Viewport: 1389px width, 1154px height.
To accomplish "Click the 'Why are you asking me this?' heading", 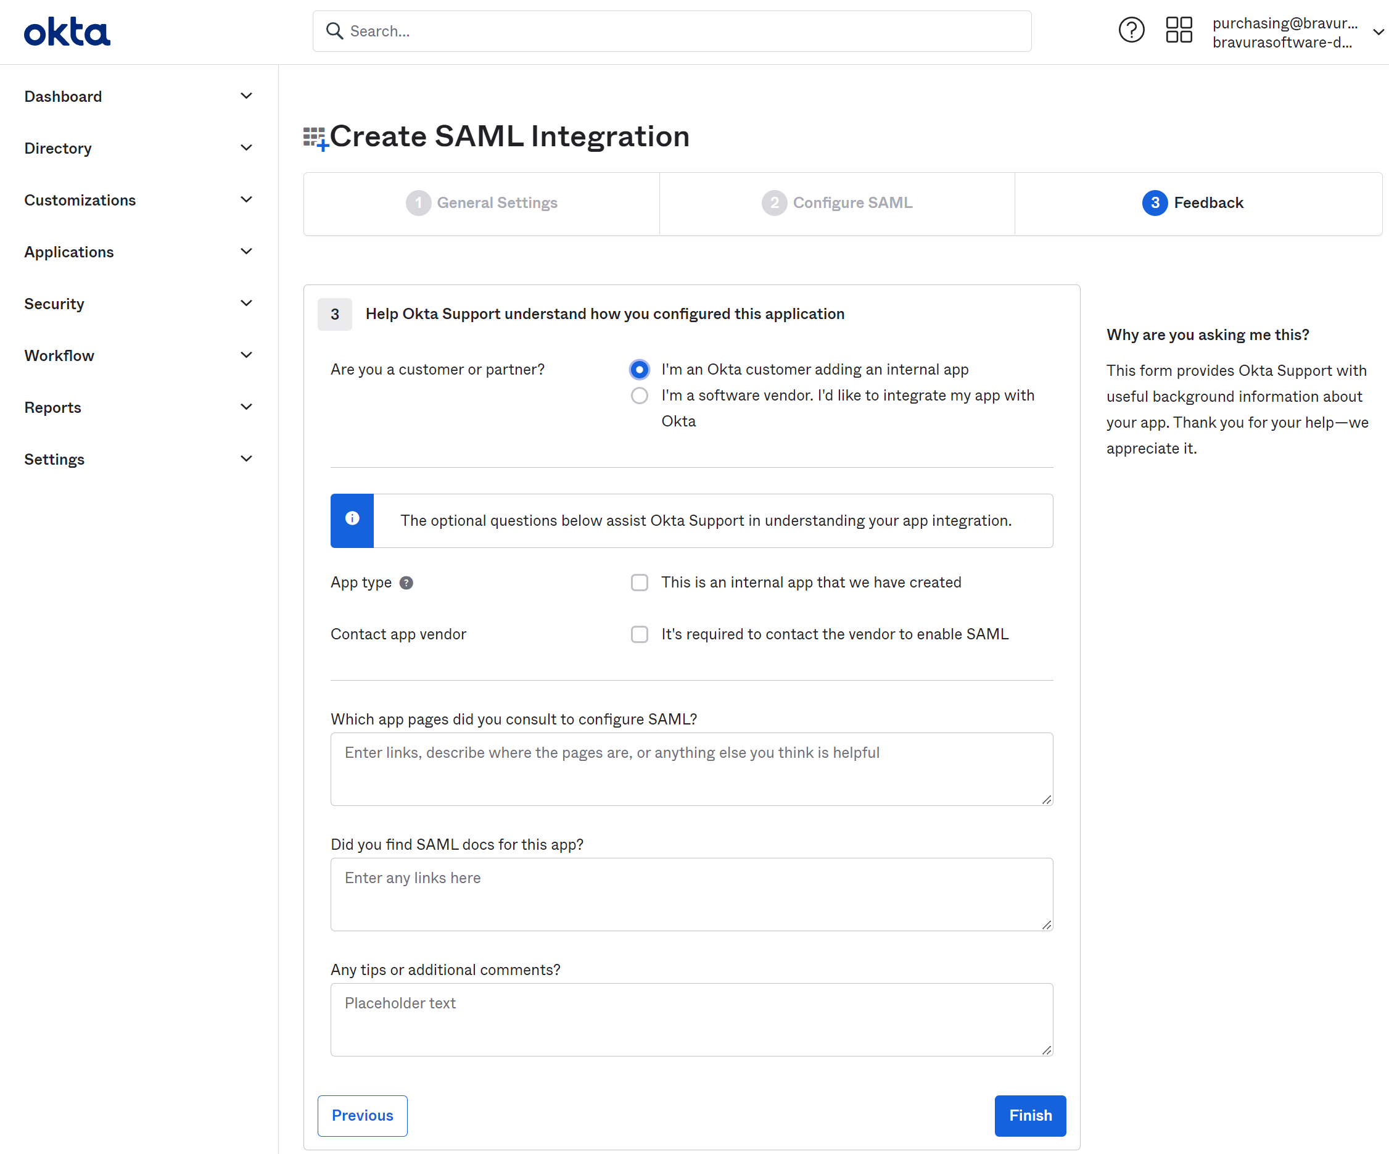I will pyautogui.click(x=1208, y=335).
